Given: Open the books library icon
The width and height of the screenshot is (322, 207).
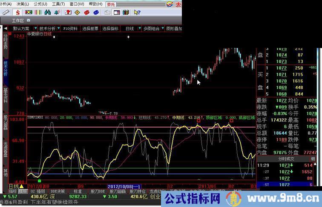Looking at the screenshot, I should point(125,12).
